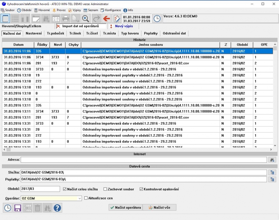279x220 pixels.
Task: Click the grey redo arrow toolbar icon
Action: click(x=96, y=18)
